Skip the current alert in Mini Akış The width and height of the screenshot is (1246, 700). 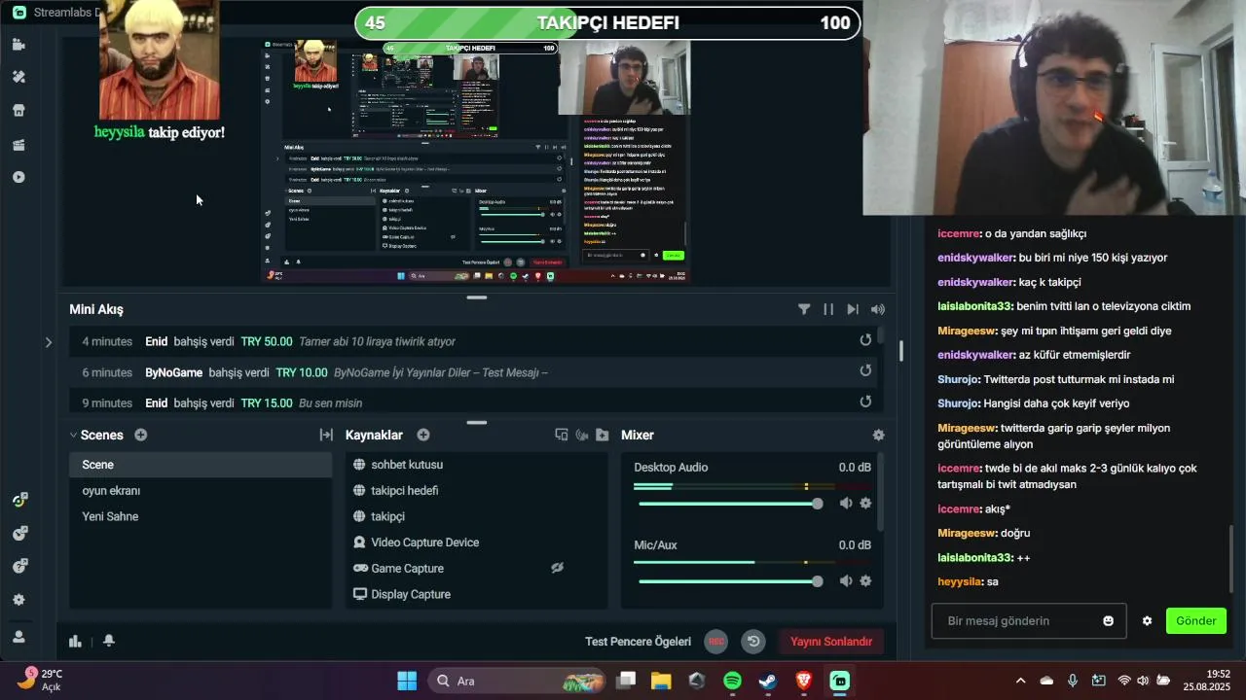pyautogui.click(x=853, y=309)
